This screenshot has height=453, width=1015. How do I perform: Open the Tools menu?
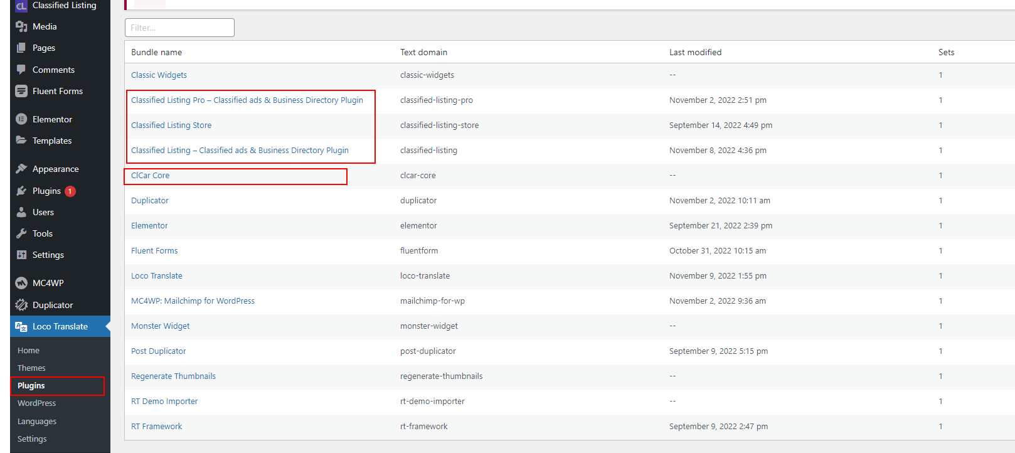point(43,233)
